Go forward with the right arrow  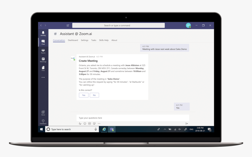click(x=45, y=25)
